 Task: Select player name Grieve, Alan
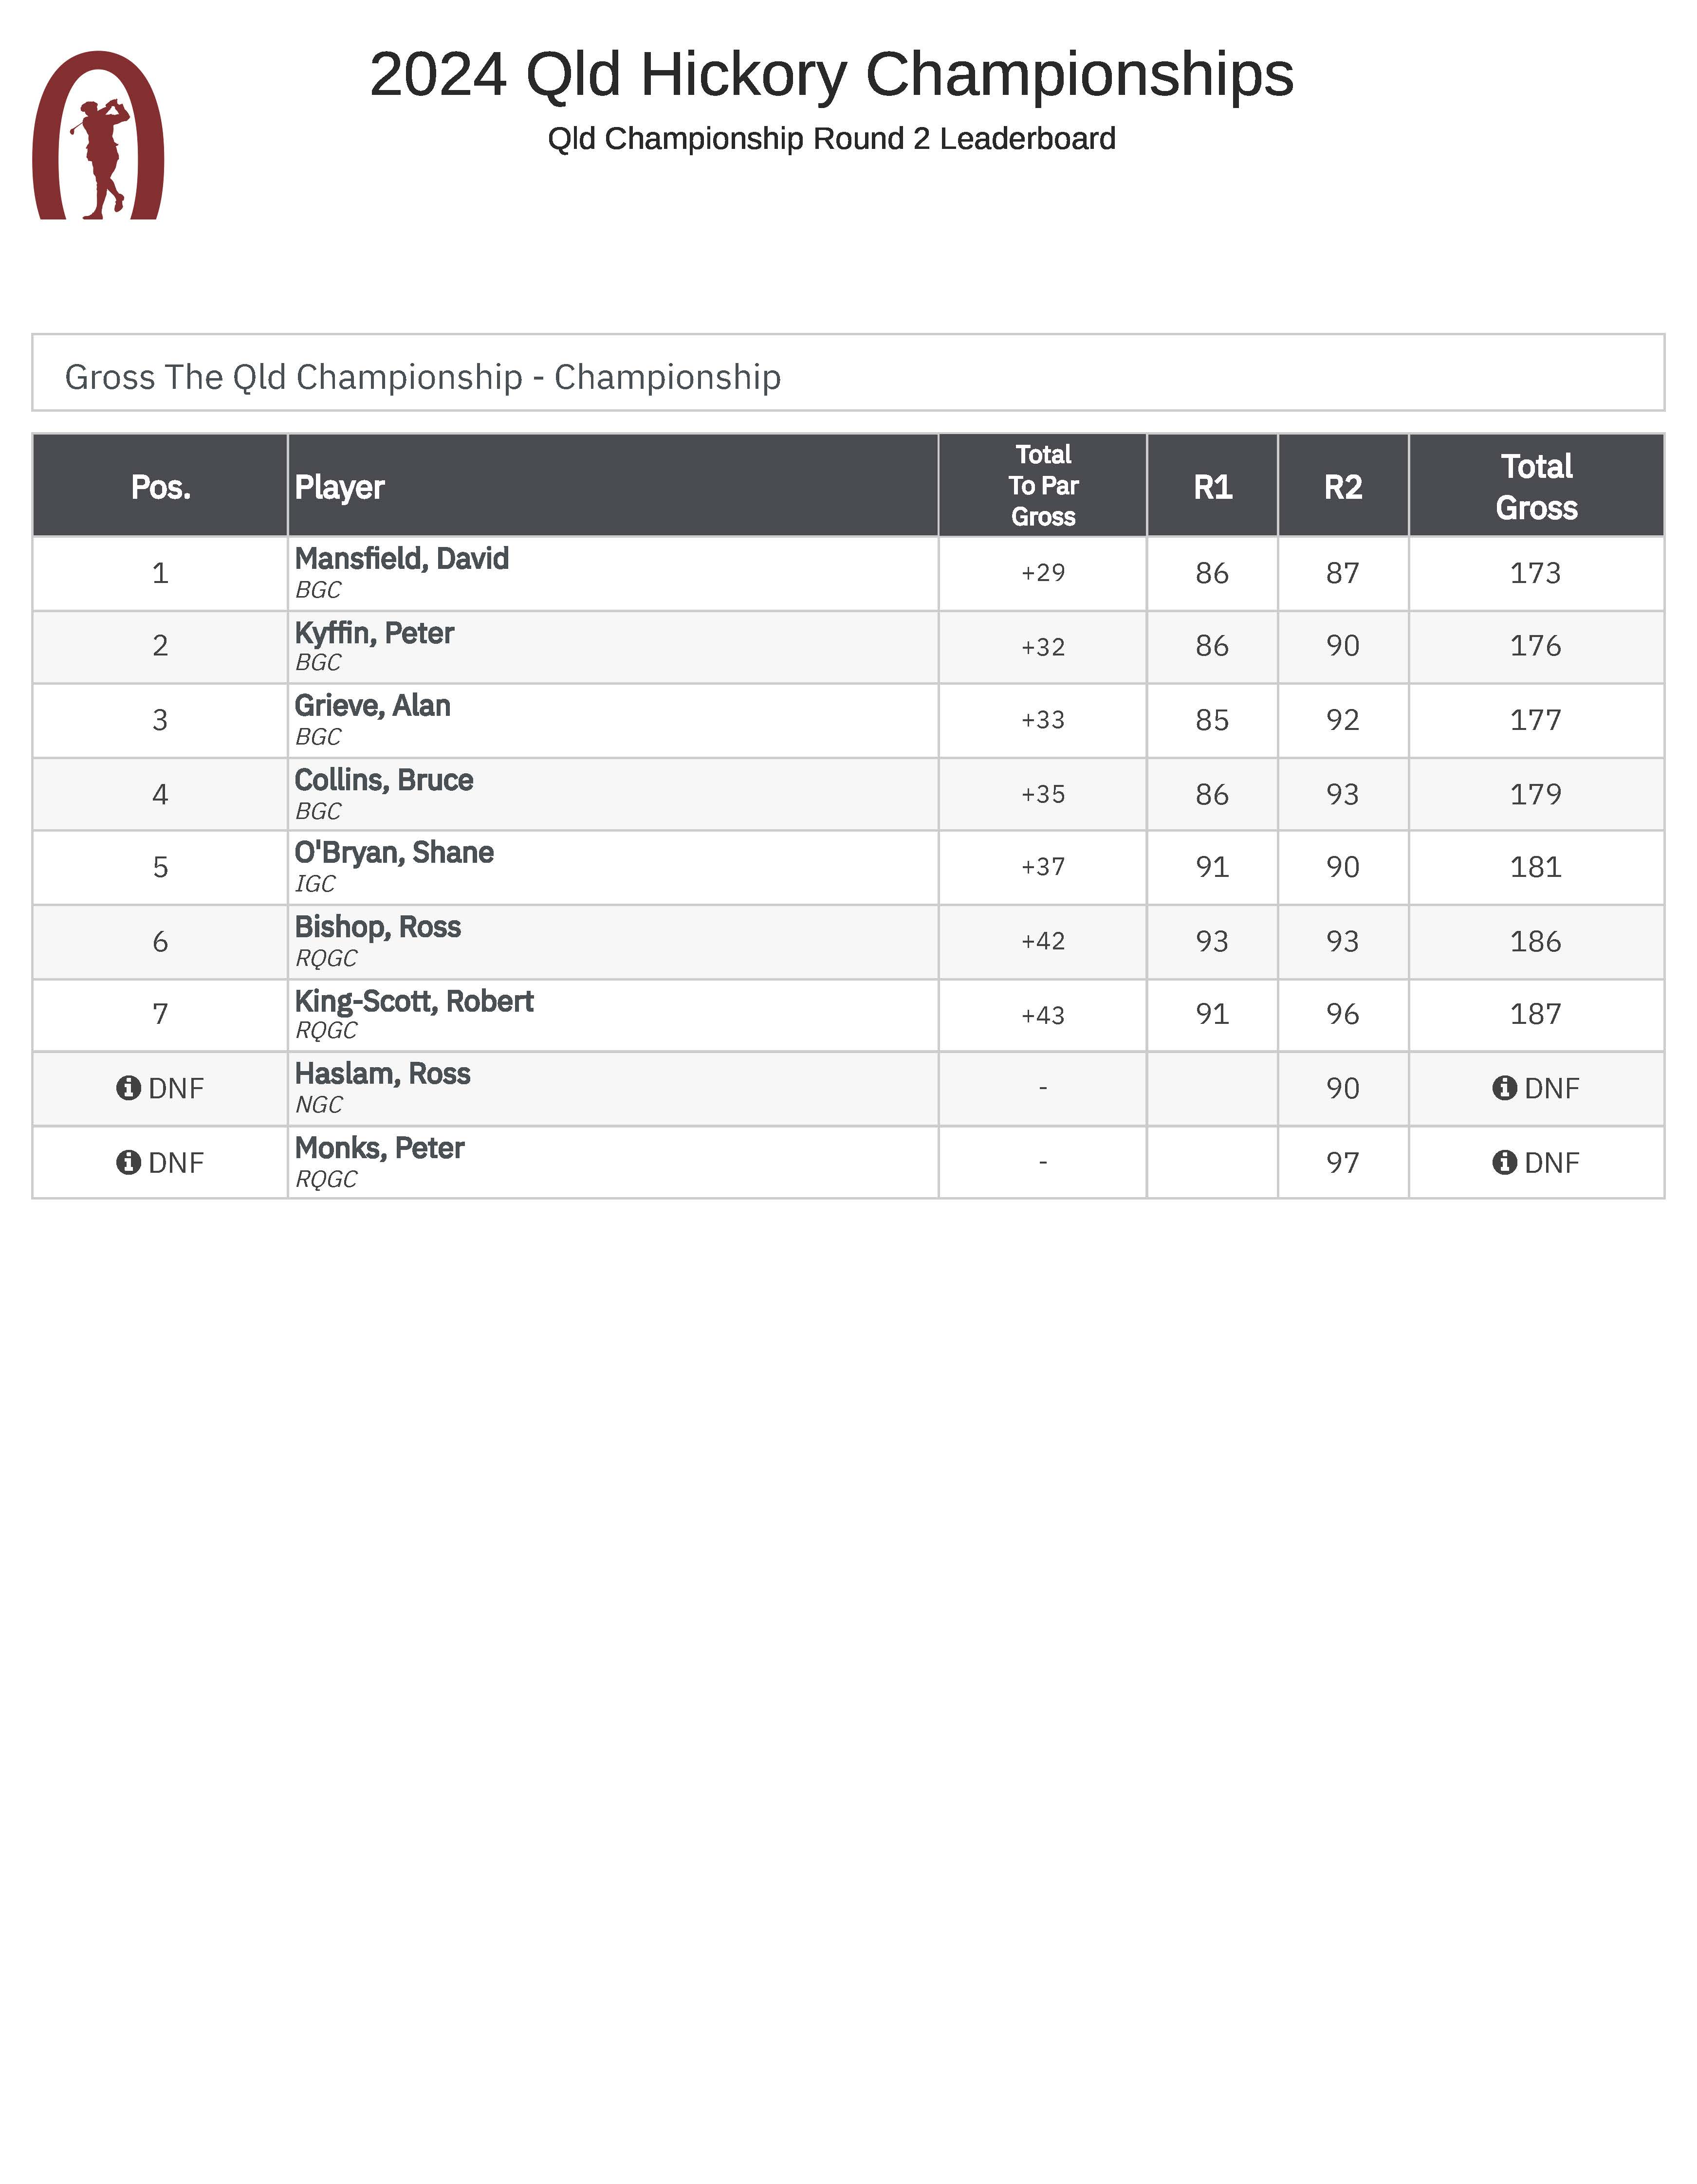[372, 706]
